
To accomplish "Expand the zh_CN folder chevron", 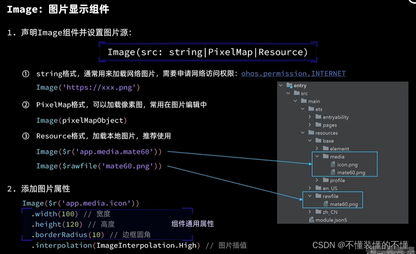I will point(310,212).
